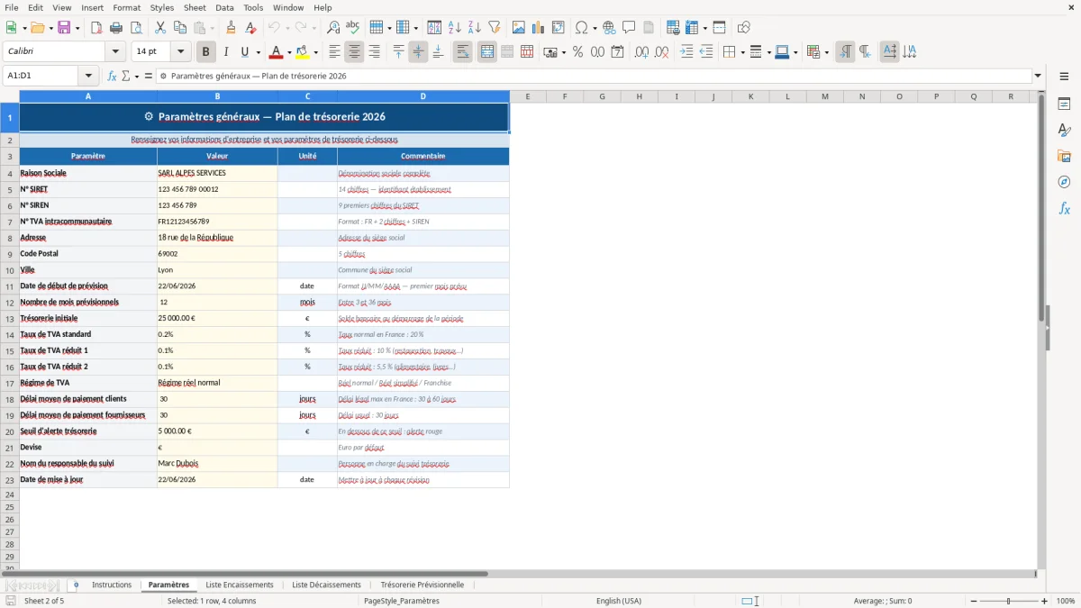Open the Font Name dropdown

(114, 52)
